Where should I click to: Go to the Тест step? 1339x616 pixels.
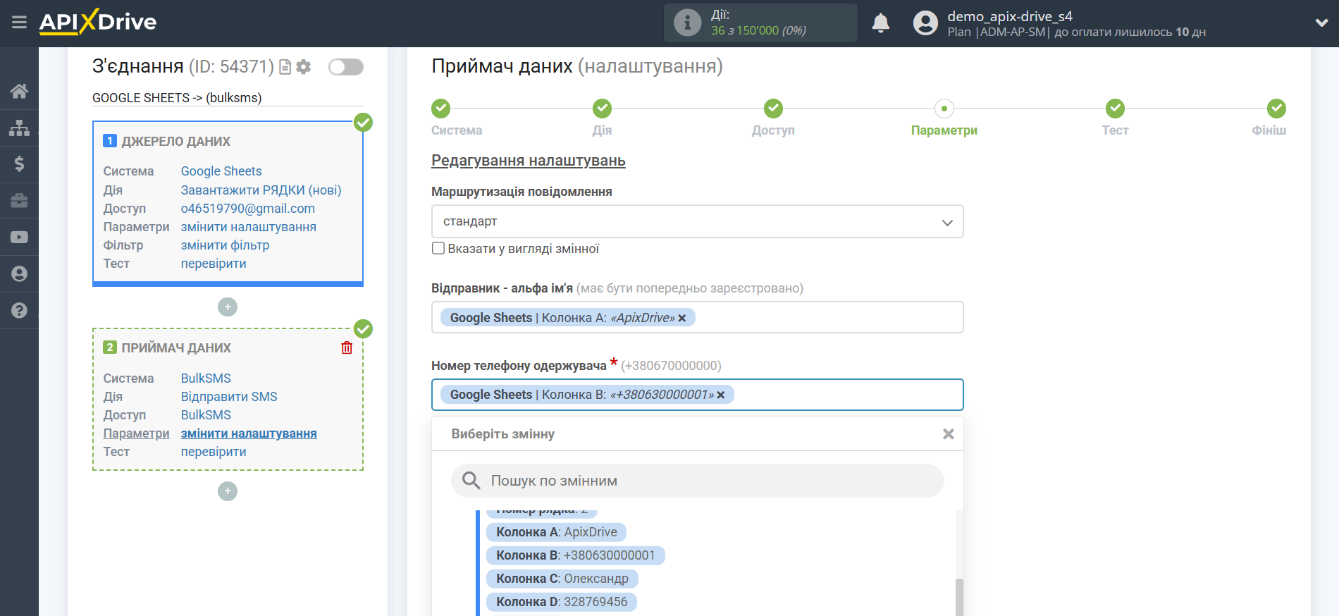pos(1115,109)
